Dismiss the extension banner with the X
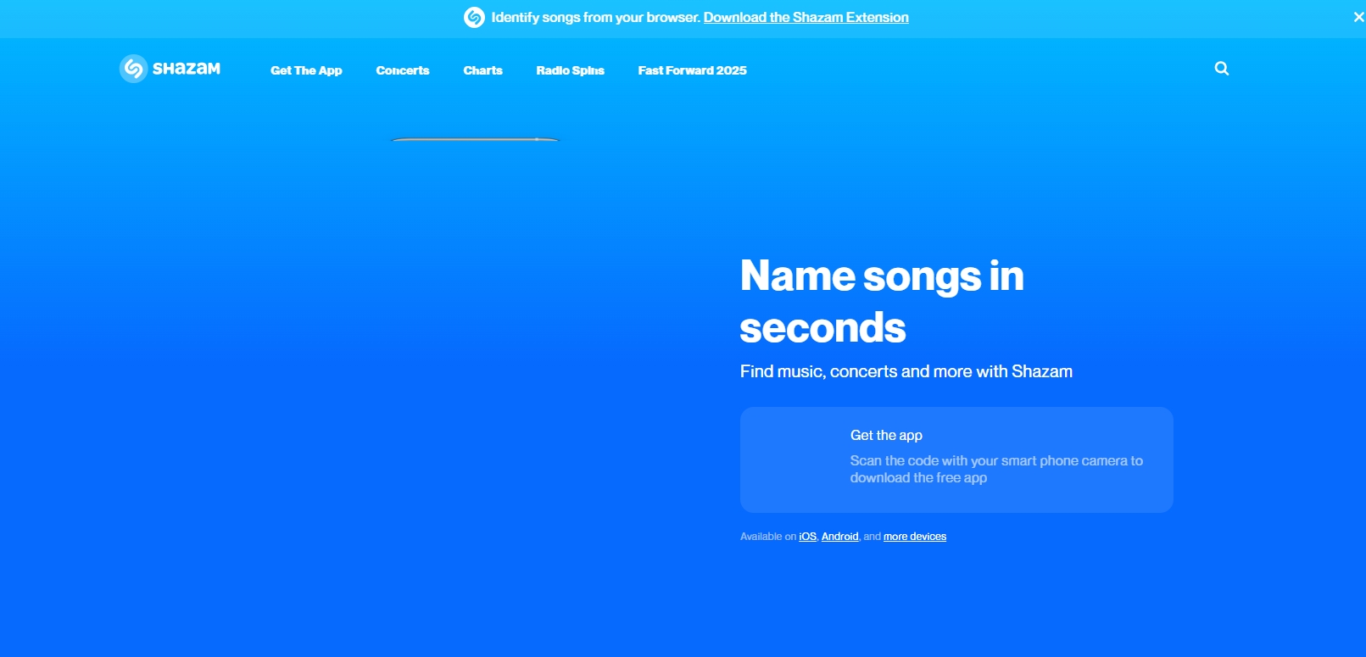Screen dimensions: 1366x657 (1358, 17)
